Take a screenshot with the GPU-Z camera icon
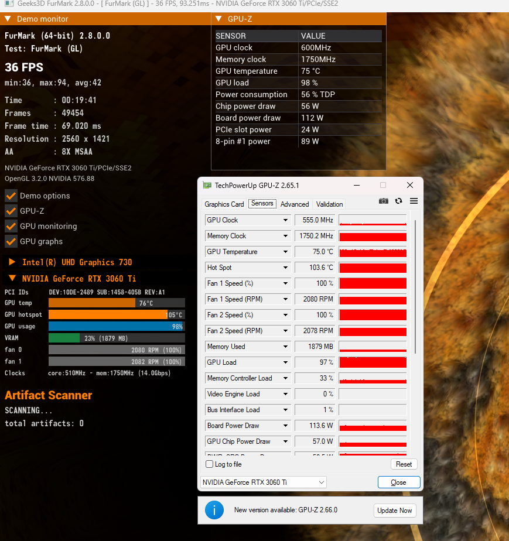 click(384, 201)
